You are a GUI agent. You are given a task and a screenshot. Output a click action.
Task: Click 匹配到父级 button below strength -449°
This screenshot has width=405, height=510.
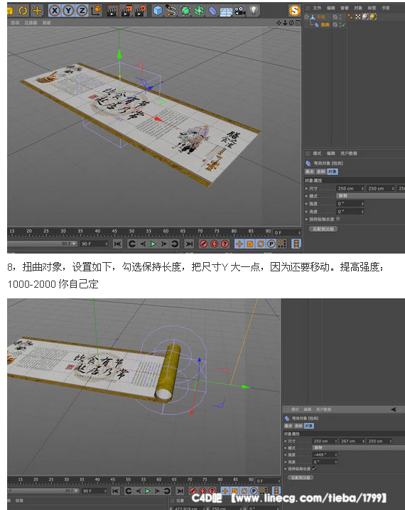pos(301,478)
